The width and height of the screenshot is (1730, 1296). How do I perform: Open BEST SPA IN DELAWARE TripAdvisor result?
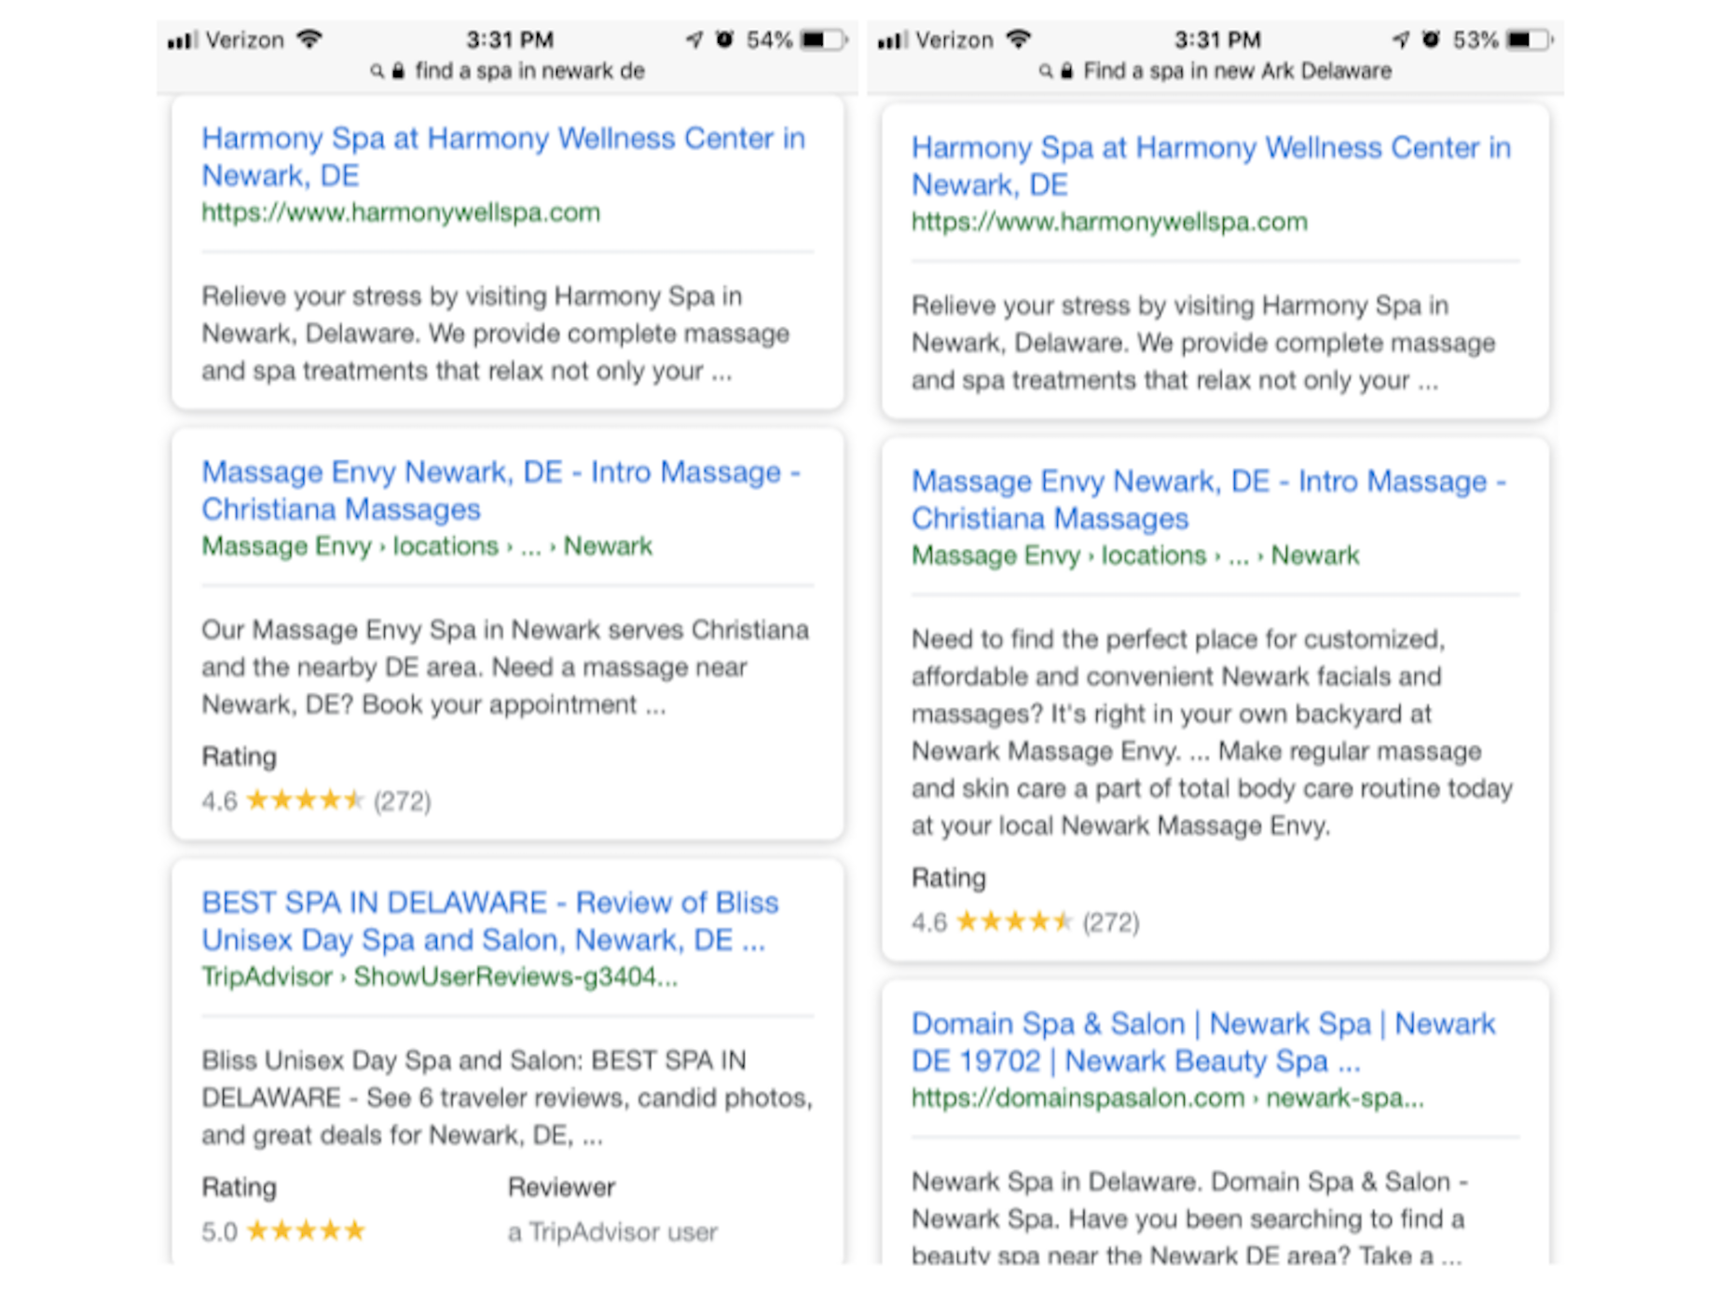[489, 921]
